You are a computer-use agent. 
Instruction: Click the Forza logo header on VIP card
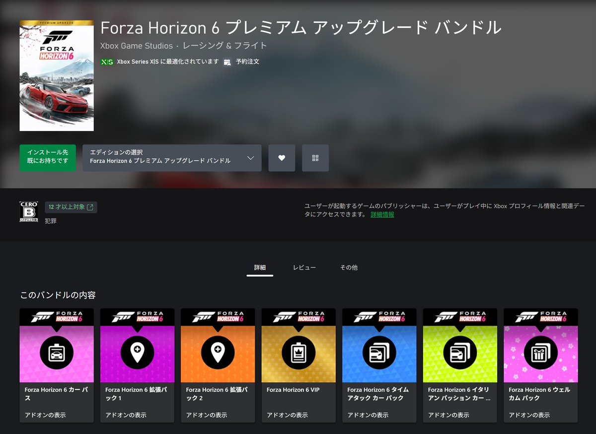(x=298, y=316)
